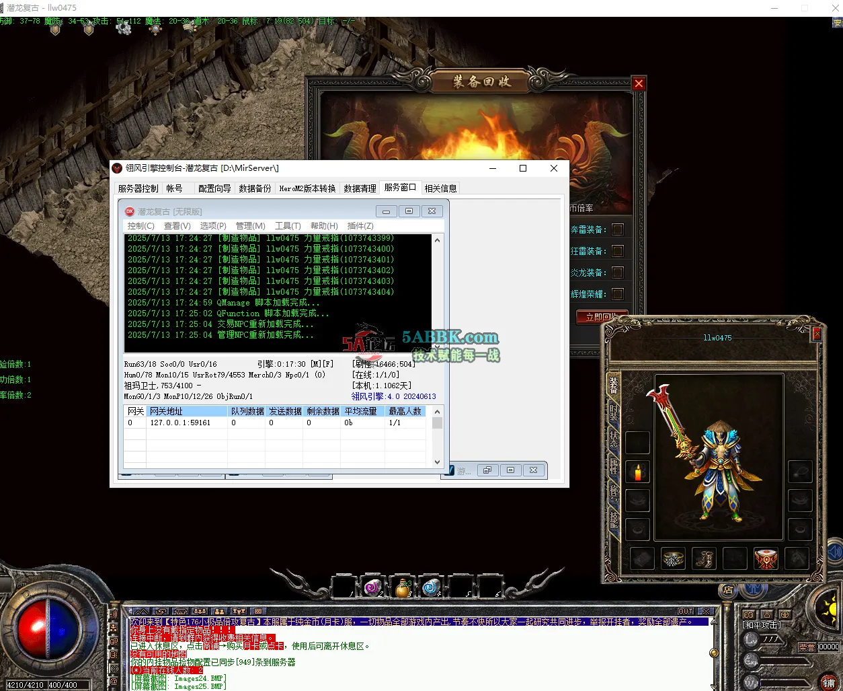Close the 装备回收 recycle window
This screenshot has height=691, width=843.
coord(639,83)
